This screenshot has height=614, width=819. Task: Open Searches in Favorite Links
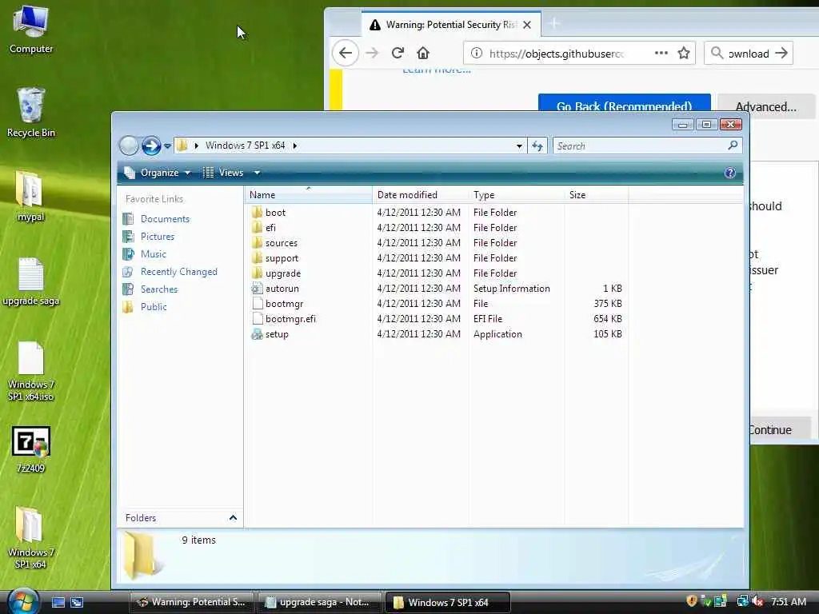point(159,289)
